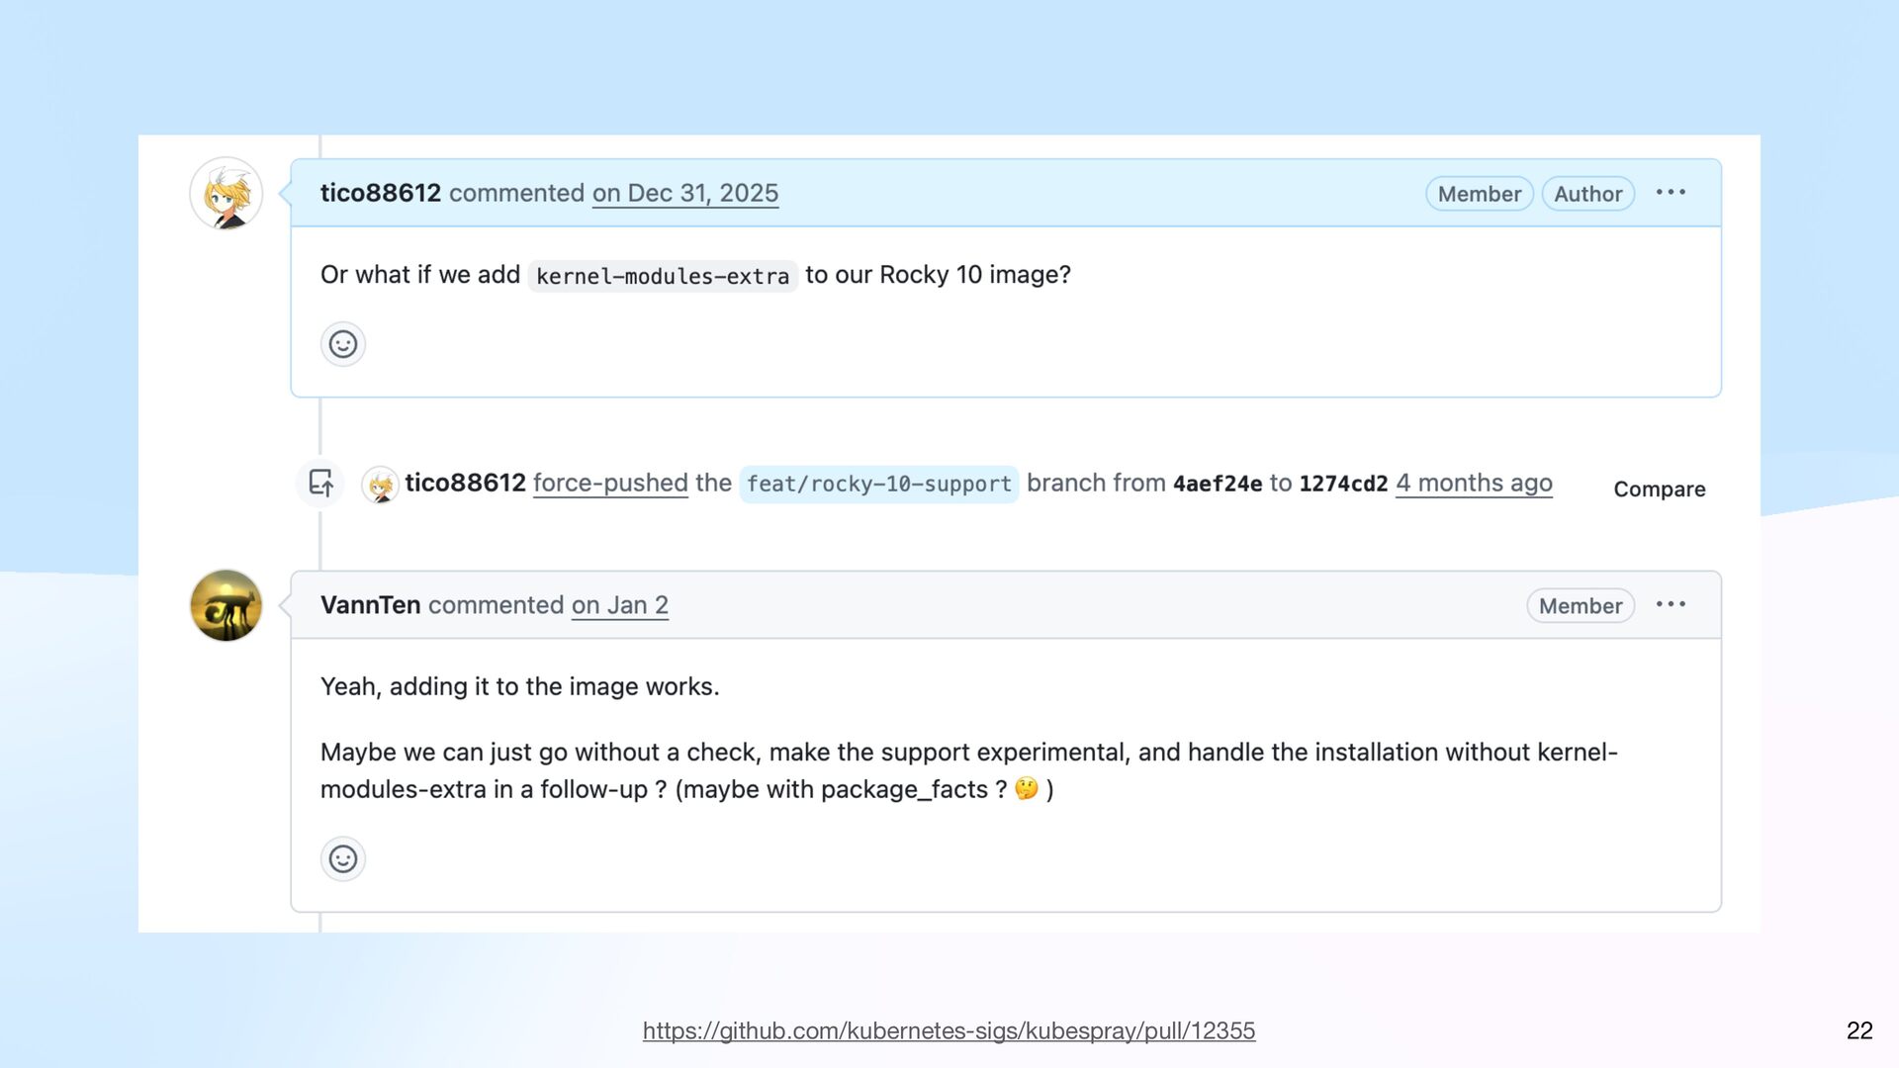This screenshot has width=1899, height=1068.
Task: Click small tico88612 avatar beside force-push
Action: coord(380,485)
